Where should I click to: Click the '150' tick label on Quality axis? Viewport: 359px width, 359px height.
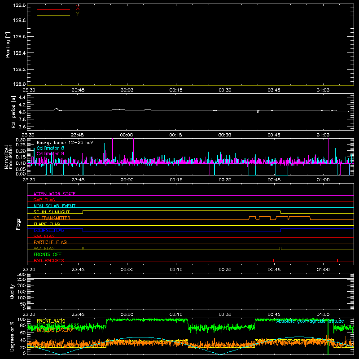[22, 292]
